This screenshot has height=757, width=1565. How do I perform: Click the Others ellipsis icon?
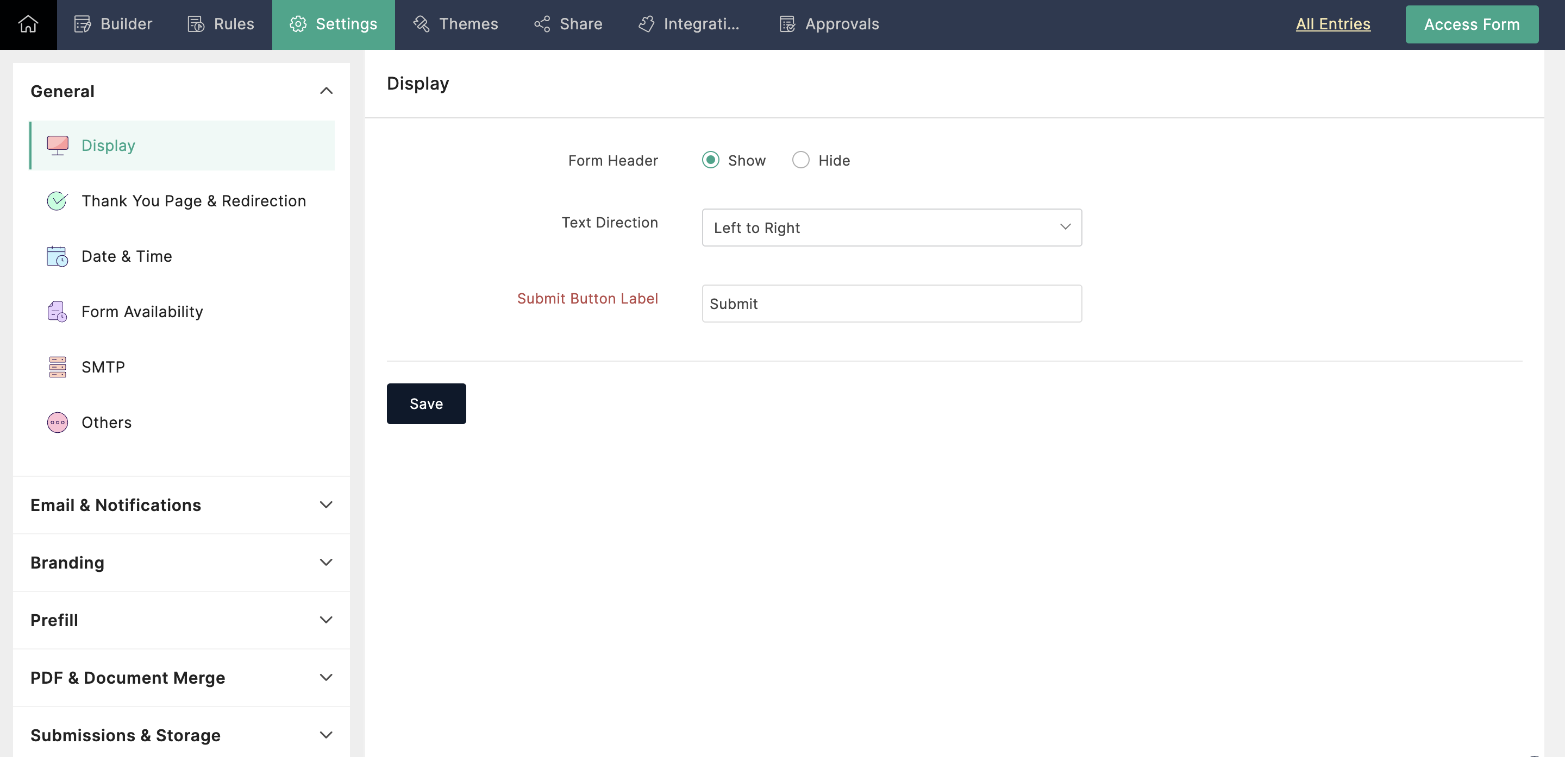58,422
